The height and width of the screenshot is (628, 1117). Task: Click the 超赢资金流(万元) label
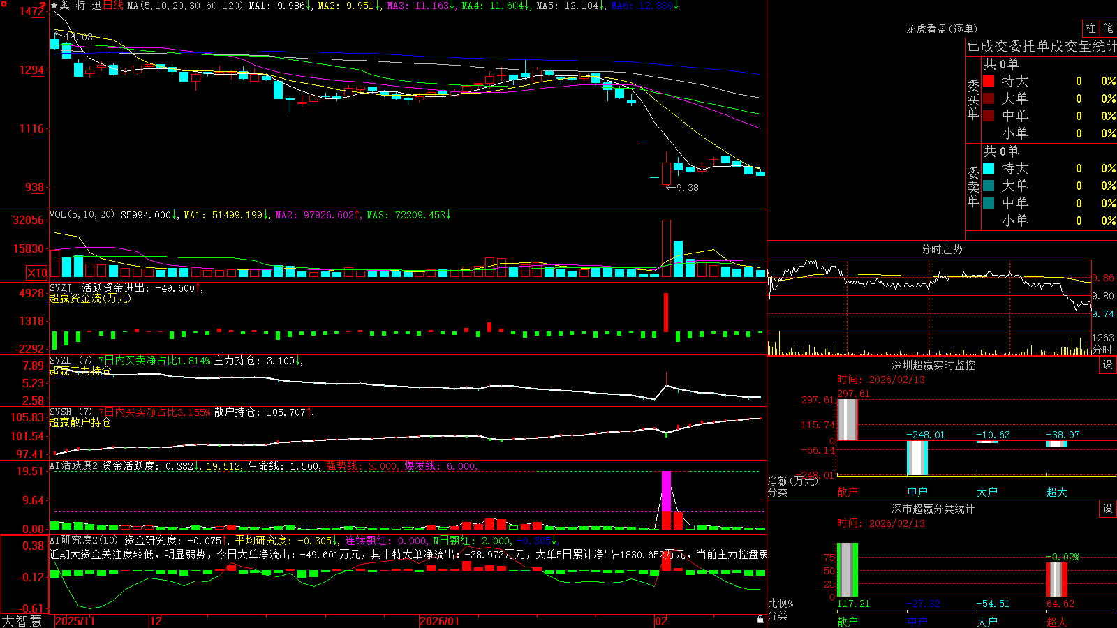tap(90, 298)
